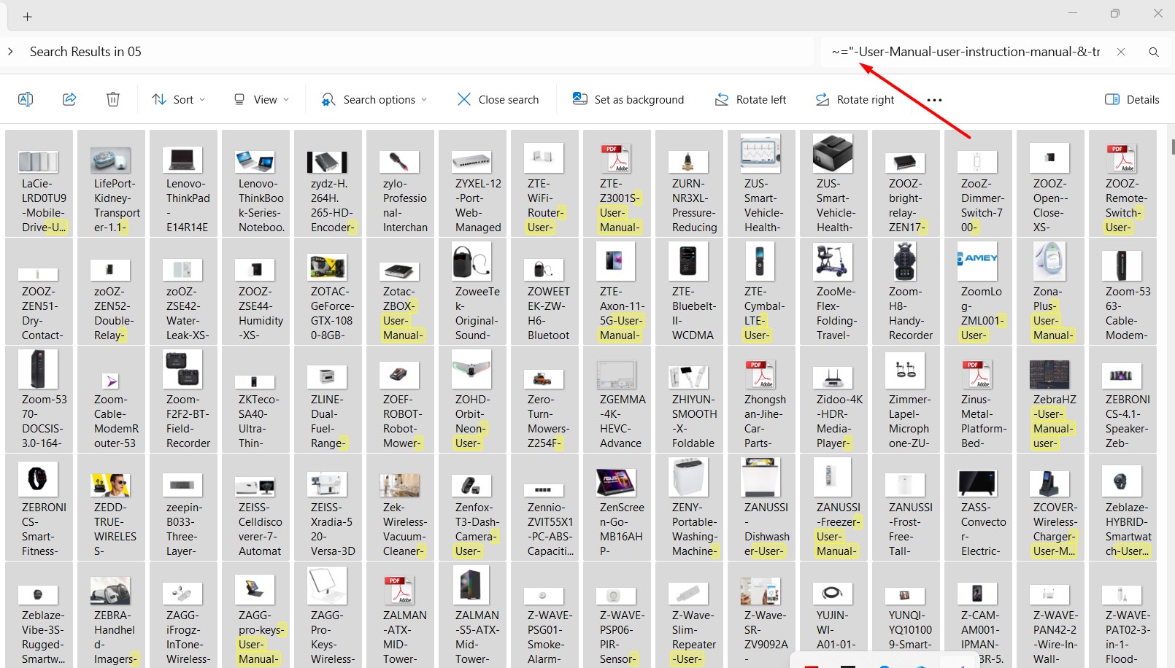Click Close search button
The width and height of the screenshot is (1175, 668).
tap(498, 99)
